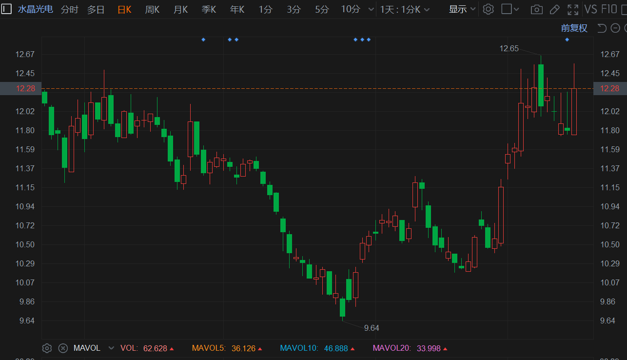
Task: Open MAVOL indicator settings gear
Action: click(47, 348)
